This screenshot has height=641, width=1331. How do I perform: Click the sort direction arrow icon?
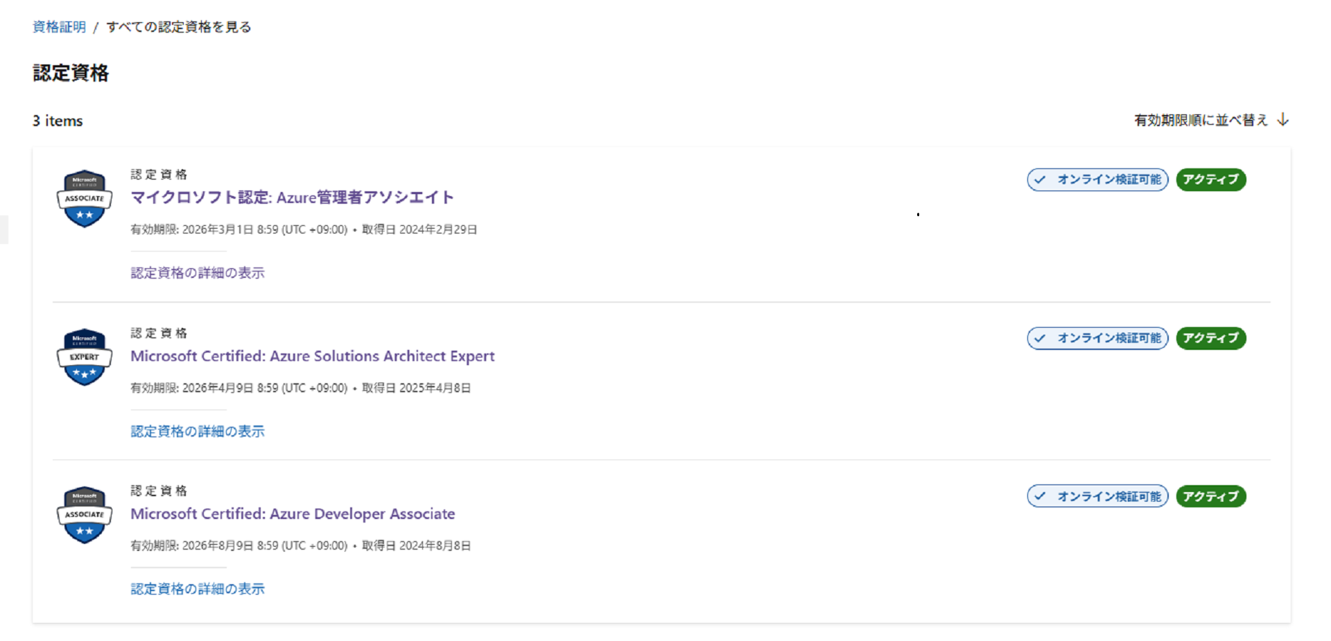[1283, 120]
